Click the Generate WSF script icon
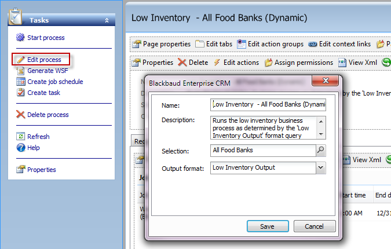Viewport: 391px width, 249px height. [21, 71]
